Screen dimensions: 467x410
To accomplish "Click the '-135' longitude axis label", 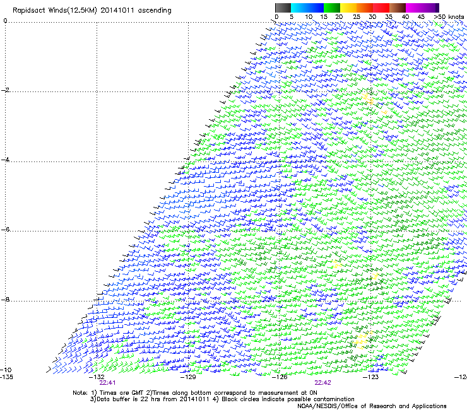I will pyautogui.click(x=6, y=377).
